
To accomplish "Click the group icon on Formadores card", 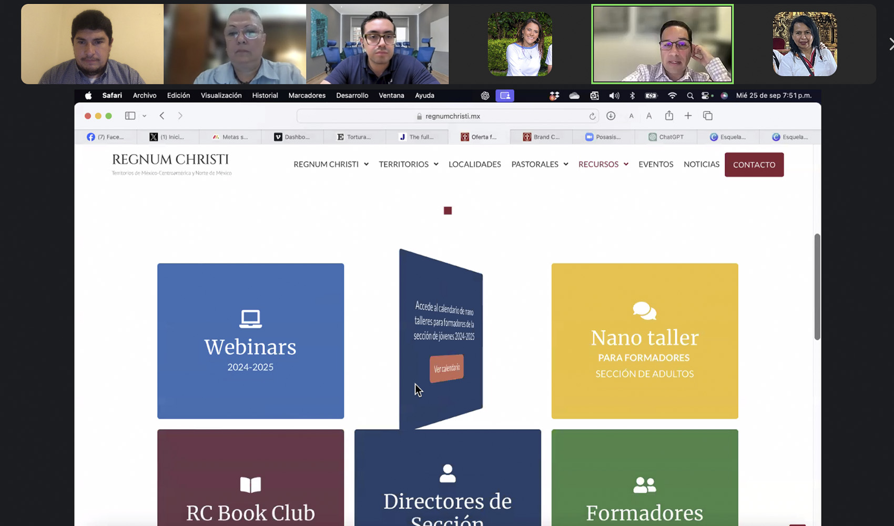I will tap(644, 484).
